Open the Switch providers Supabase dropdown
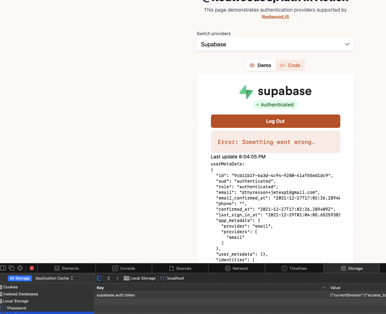Image resolution: width=386 pixels, height=314 pixels. coord(276,44)
